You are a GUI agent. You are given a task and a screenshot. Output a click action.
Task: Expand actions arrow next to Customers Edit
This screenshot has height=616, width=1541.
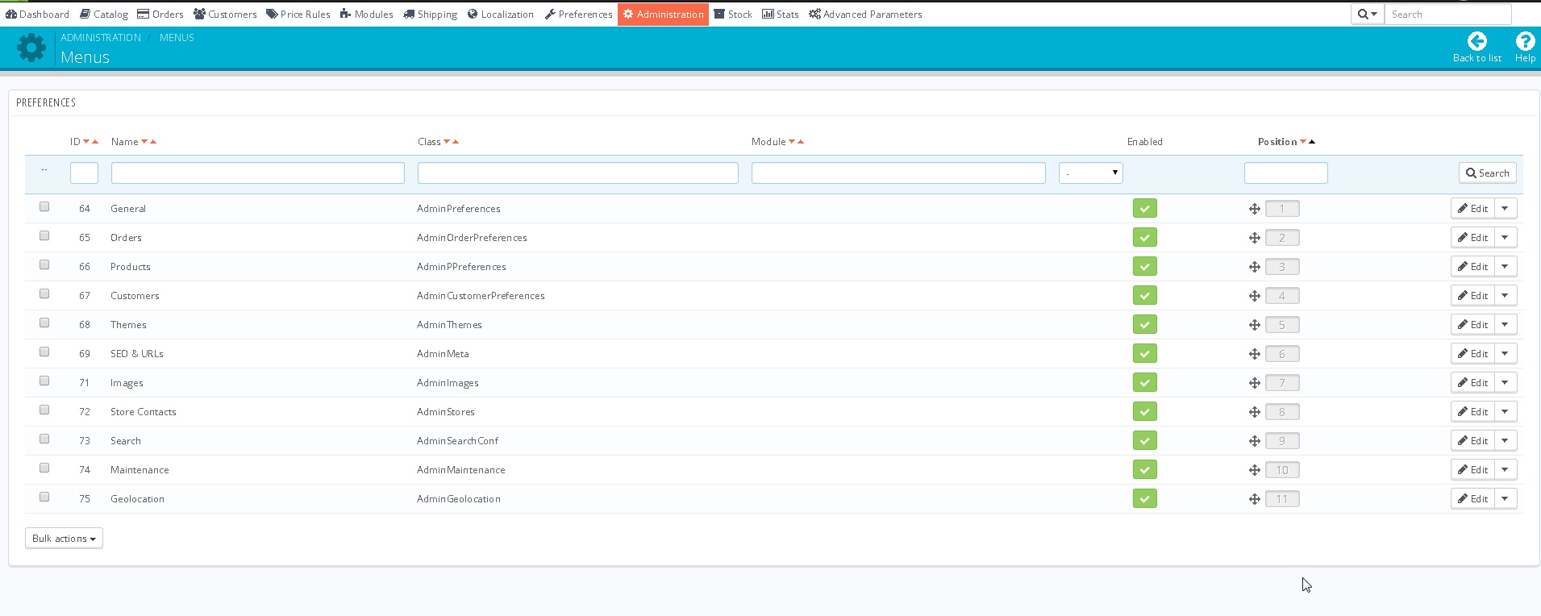[1505, 296]
